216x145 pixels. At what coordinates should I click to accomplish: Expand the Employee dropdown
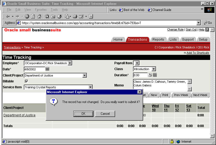point(70,63)
